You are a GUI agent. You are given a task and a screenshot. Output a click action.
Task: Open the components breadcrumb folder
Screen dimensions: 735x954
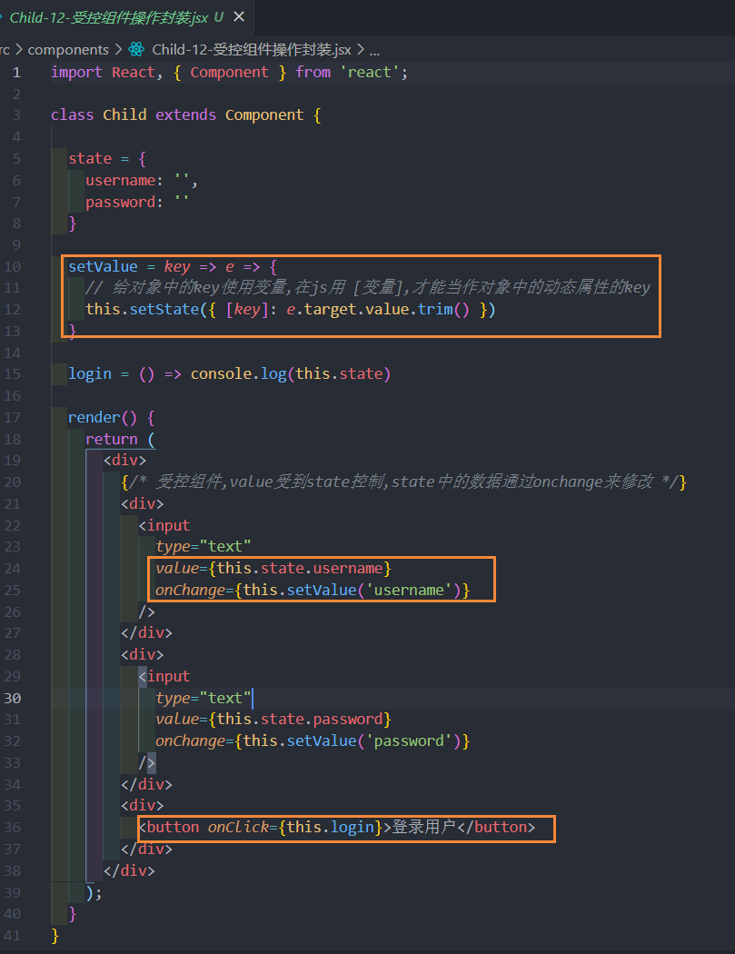pos(68,49)
